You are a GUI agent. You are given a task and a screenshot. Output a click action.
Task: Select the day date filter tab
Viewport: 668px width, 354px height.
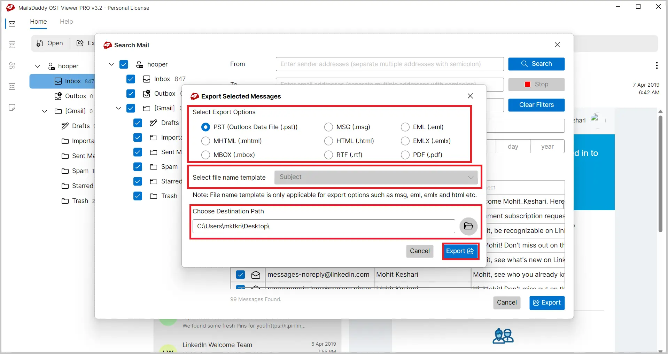tap(513, 147)
